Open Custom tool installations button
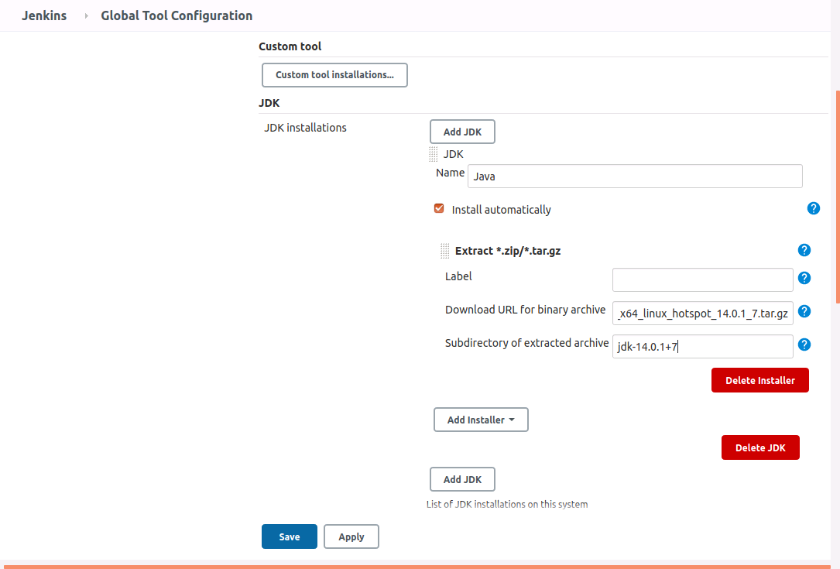Viewport: 840px width, 569px height. [x=334, y=75]
